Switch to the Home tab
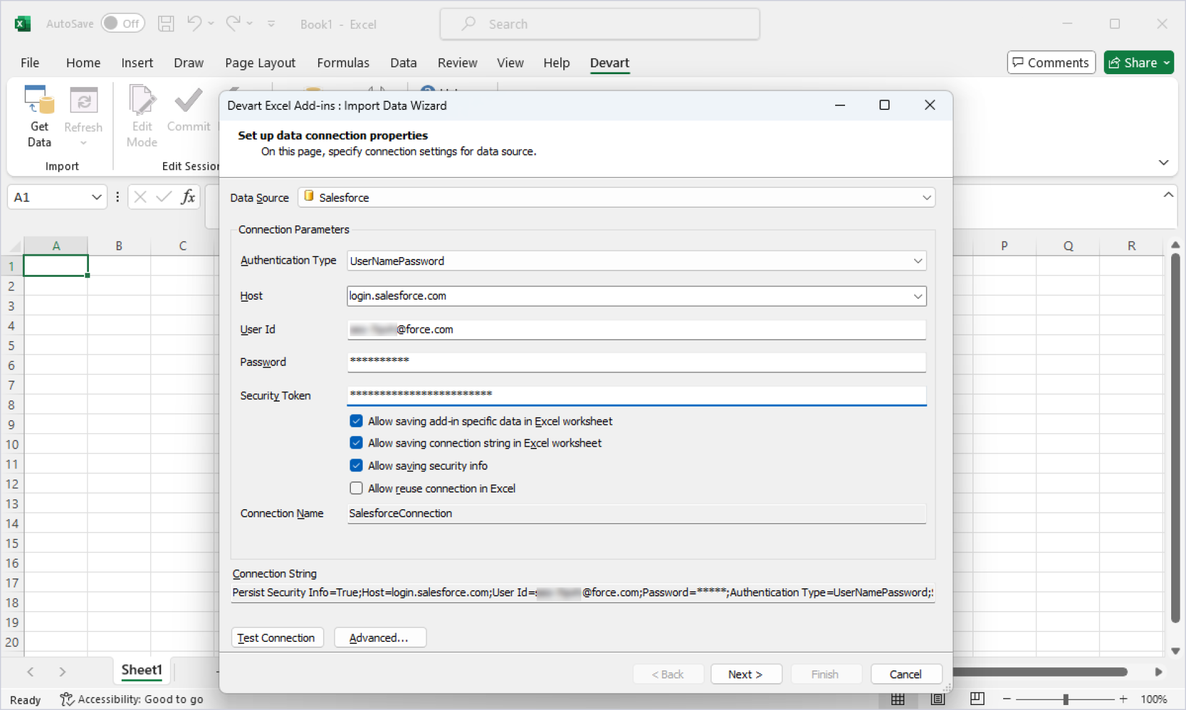Viewport: 1186px width, 710px height. tap(83, 62)
